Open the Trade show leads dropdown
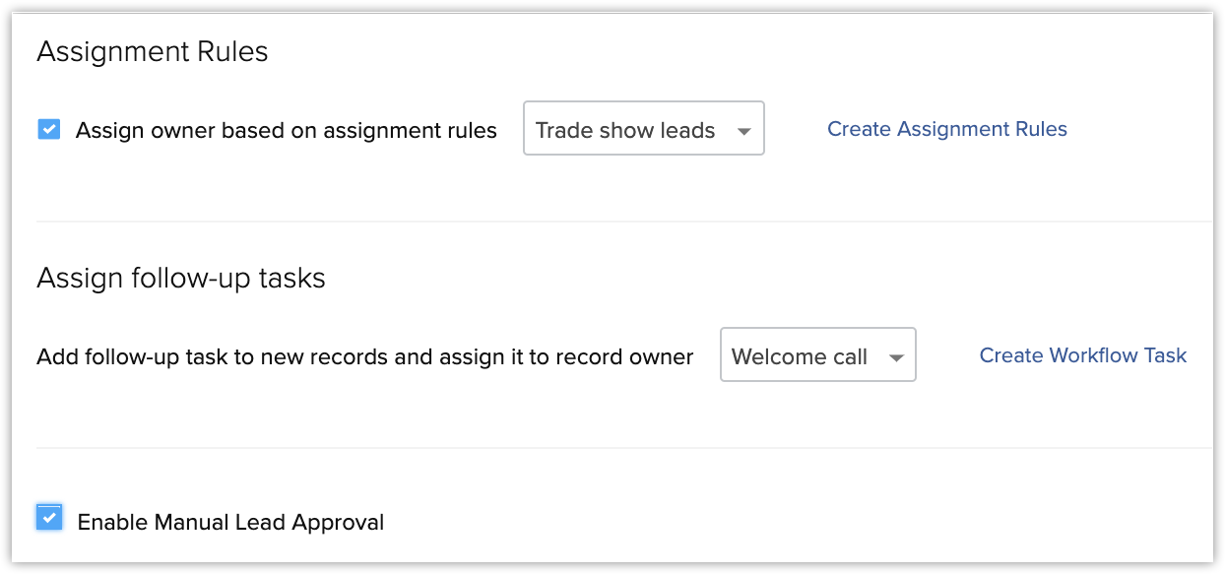 click(x=643, y=129)
